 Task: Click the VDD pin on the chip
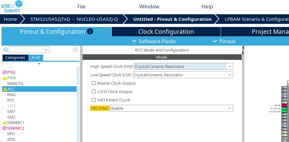coord(284,135)
